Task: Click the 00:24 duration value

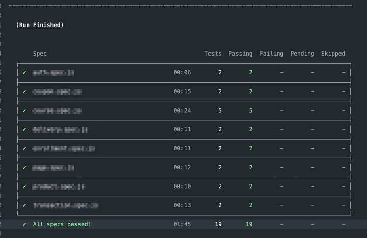Action: (182, 111)
